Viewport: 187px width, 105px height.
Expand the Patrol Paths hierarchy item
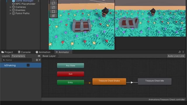coord(11,13)
